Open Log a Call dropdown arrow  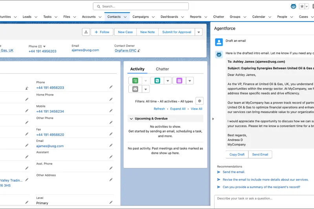coord(168,81)
